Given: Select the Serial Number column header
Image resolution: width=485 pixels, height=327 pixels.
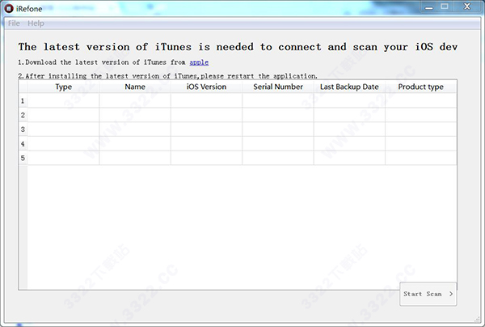Looking at the screenshot, I should tap(278, 87).
